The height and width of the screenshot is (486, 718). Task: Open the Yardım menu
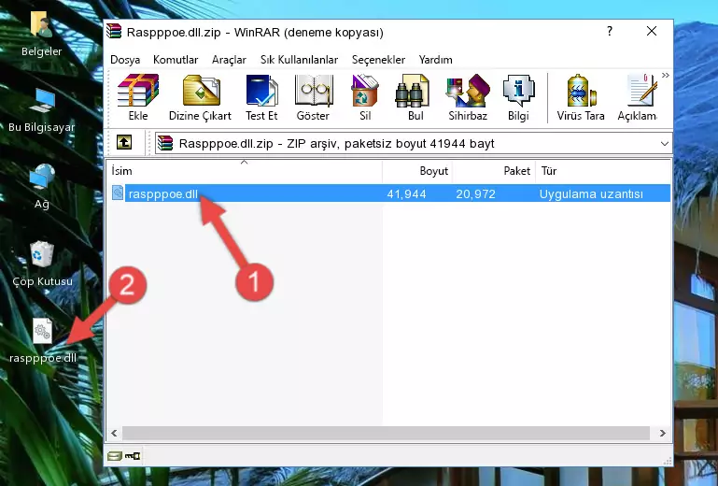[435, 60]
